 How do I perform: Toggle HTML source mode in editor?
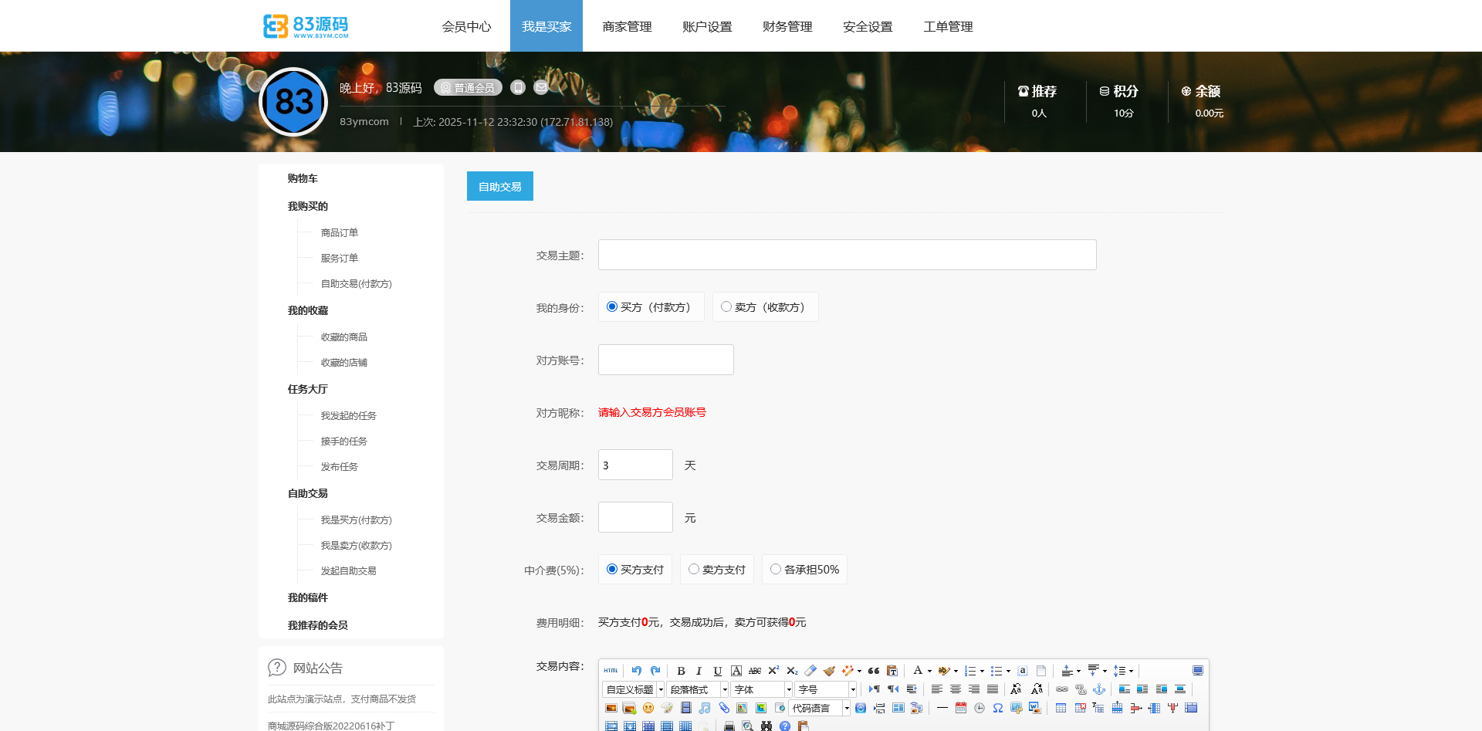click(611, 671)
